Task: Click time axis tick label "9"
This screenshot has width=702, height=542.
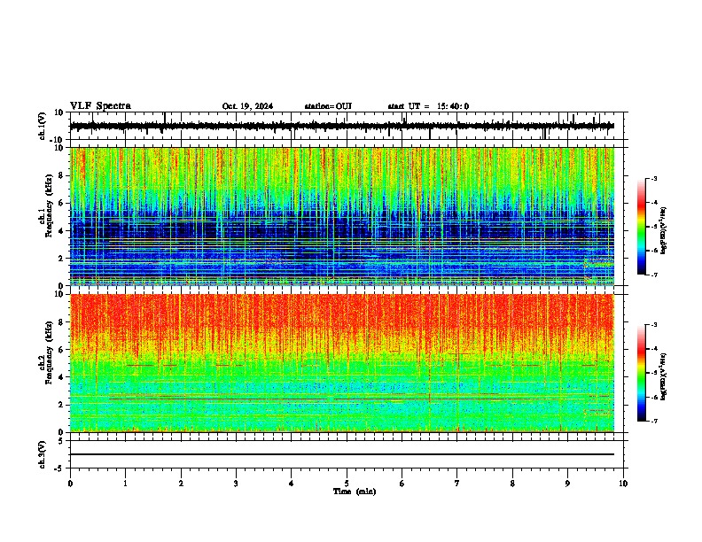Action: pyautogui.click(x=567, y=484)
